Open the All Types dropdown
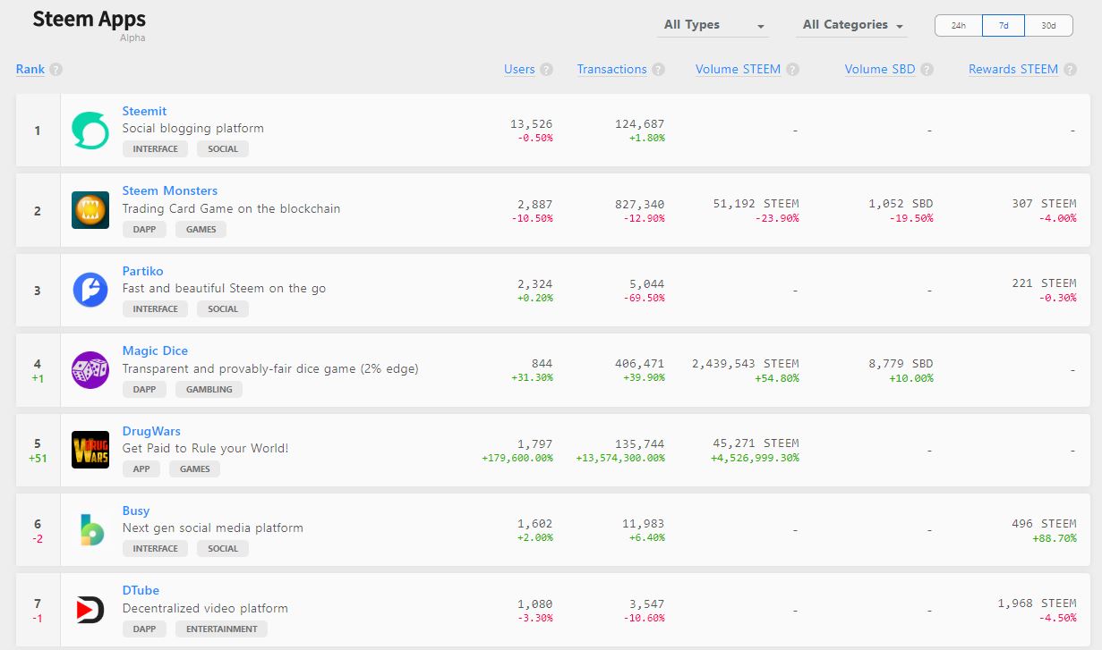Screen dimensions: 1102x650 713,25
